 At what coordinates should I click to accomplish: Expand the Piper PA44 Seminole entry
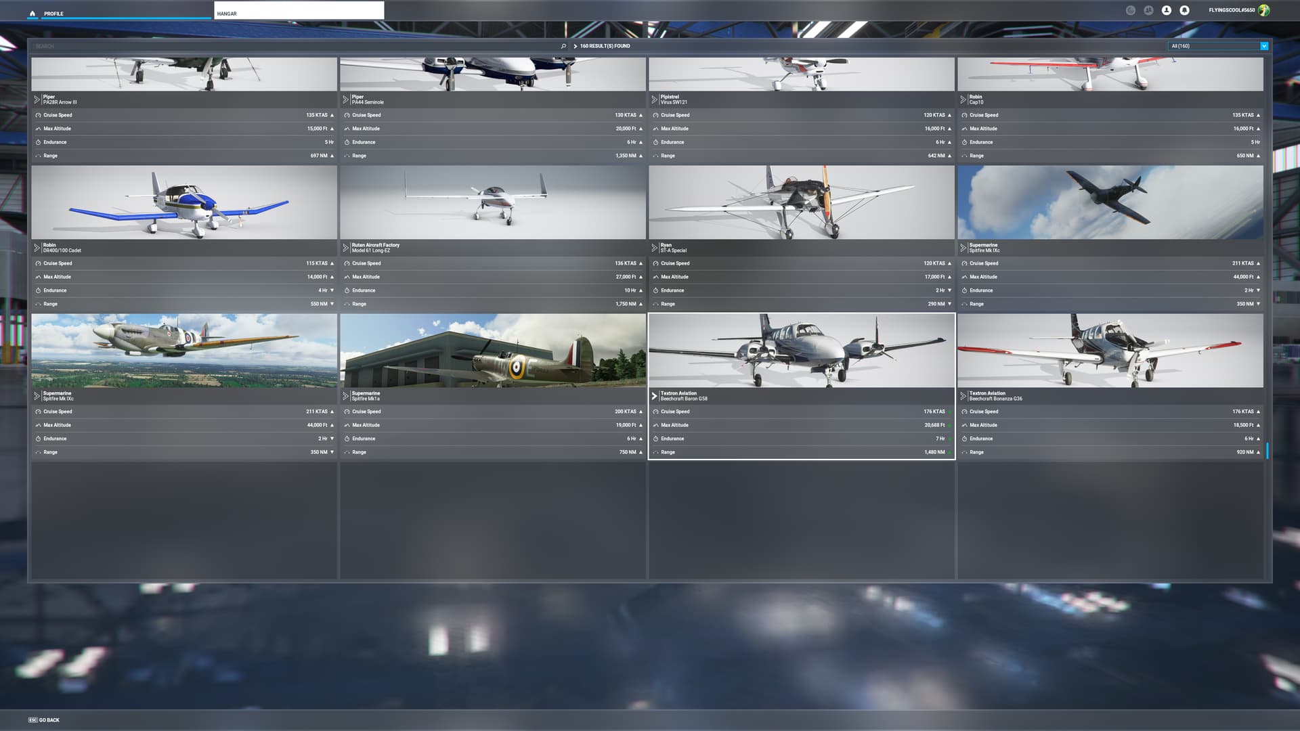coord(346,99)
